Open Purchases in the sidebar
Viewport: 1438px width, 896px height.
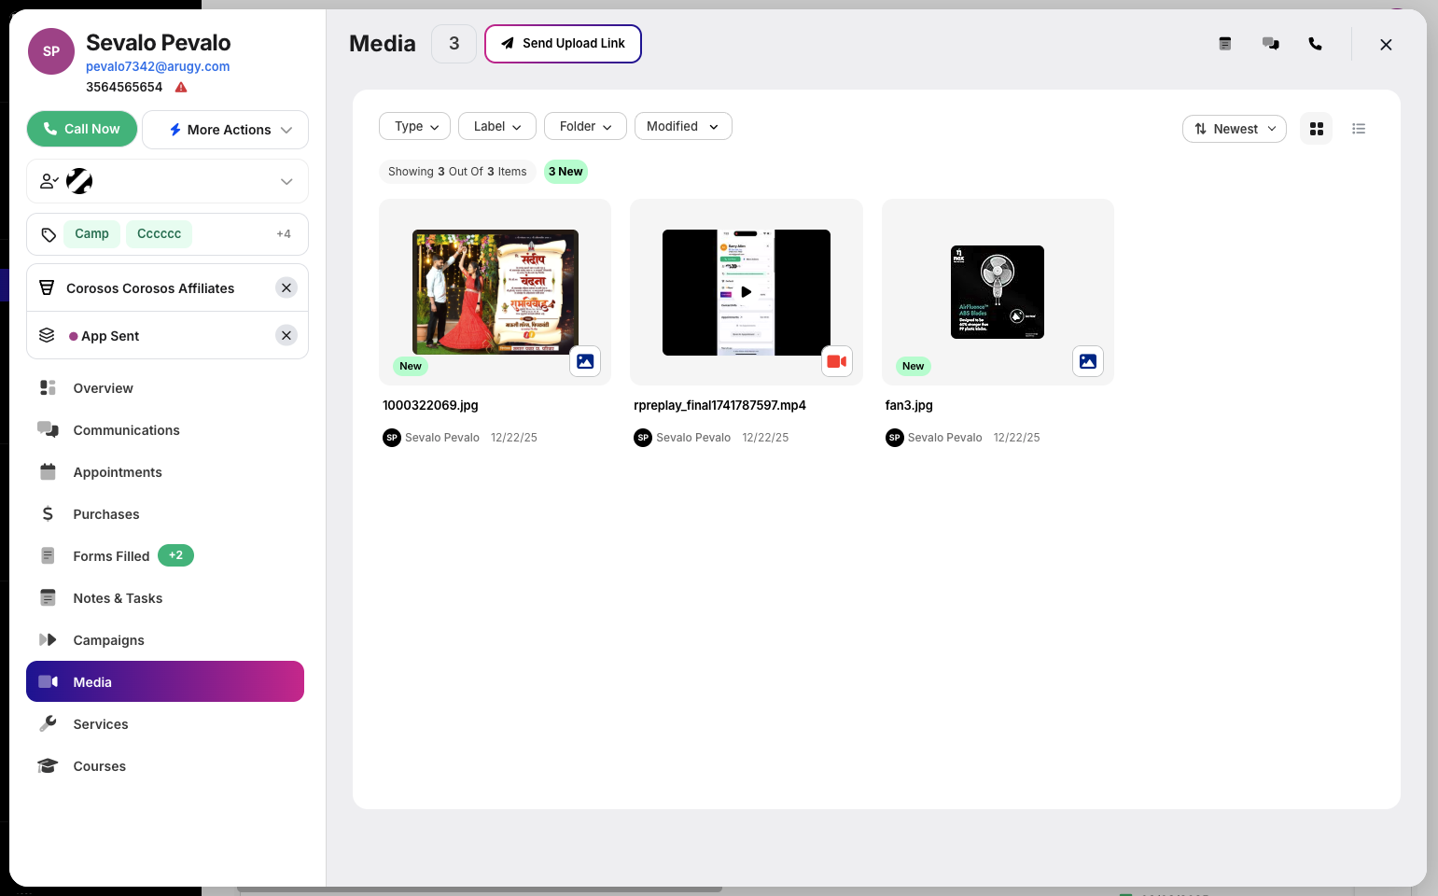(x=165, y=514)
